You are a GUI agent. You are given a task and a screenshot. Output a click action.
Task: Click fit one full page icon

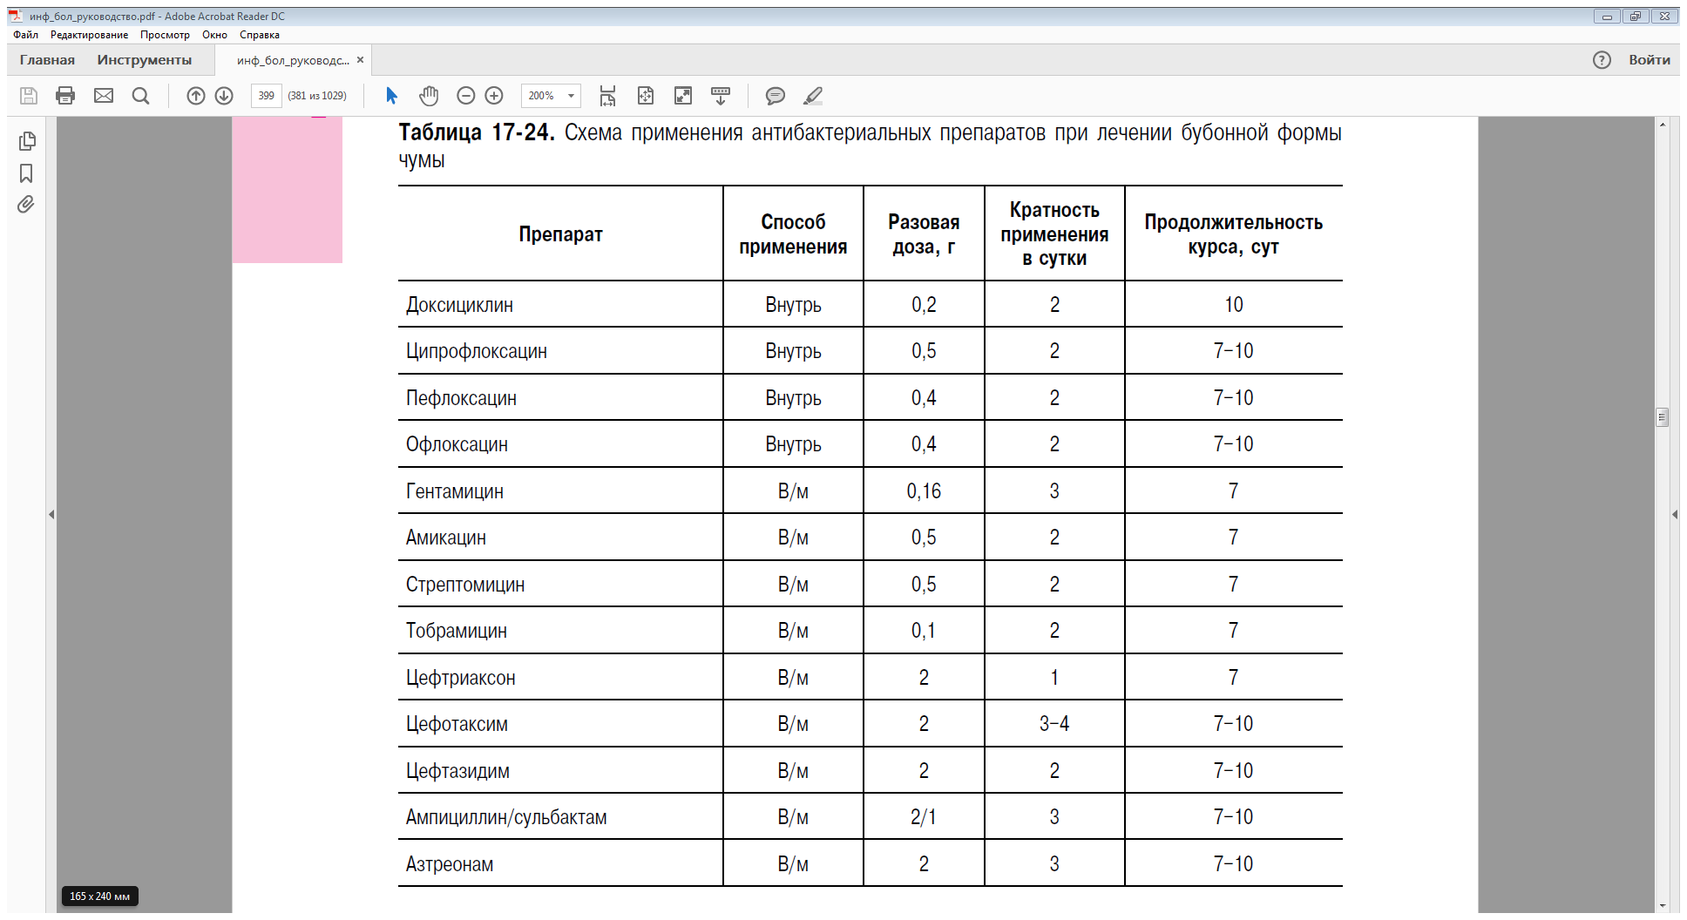646,96
